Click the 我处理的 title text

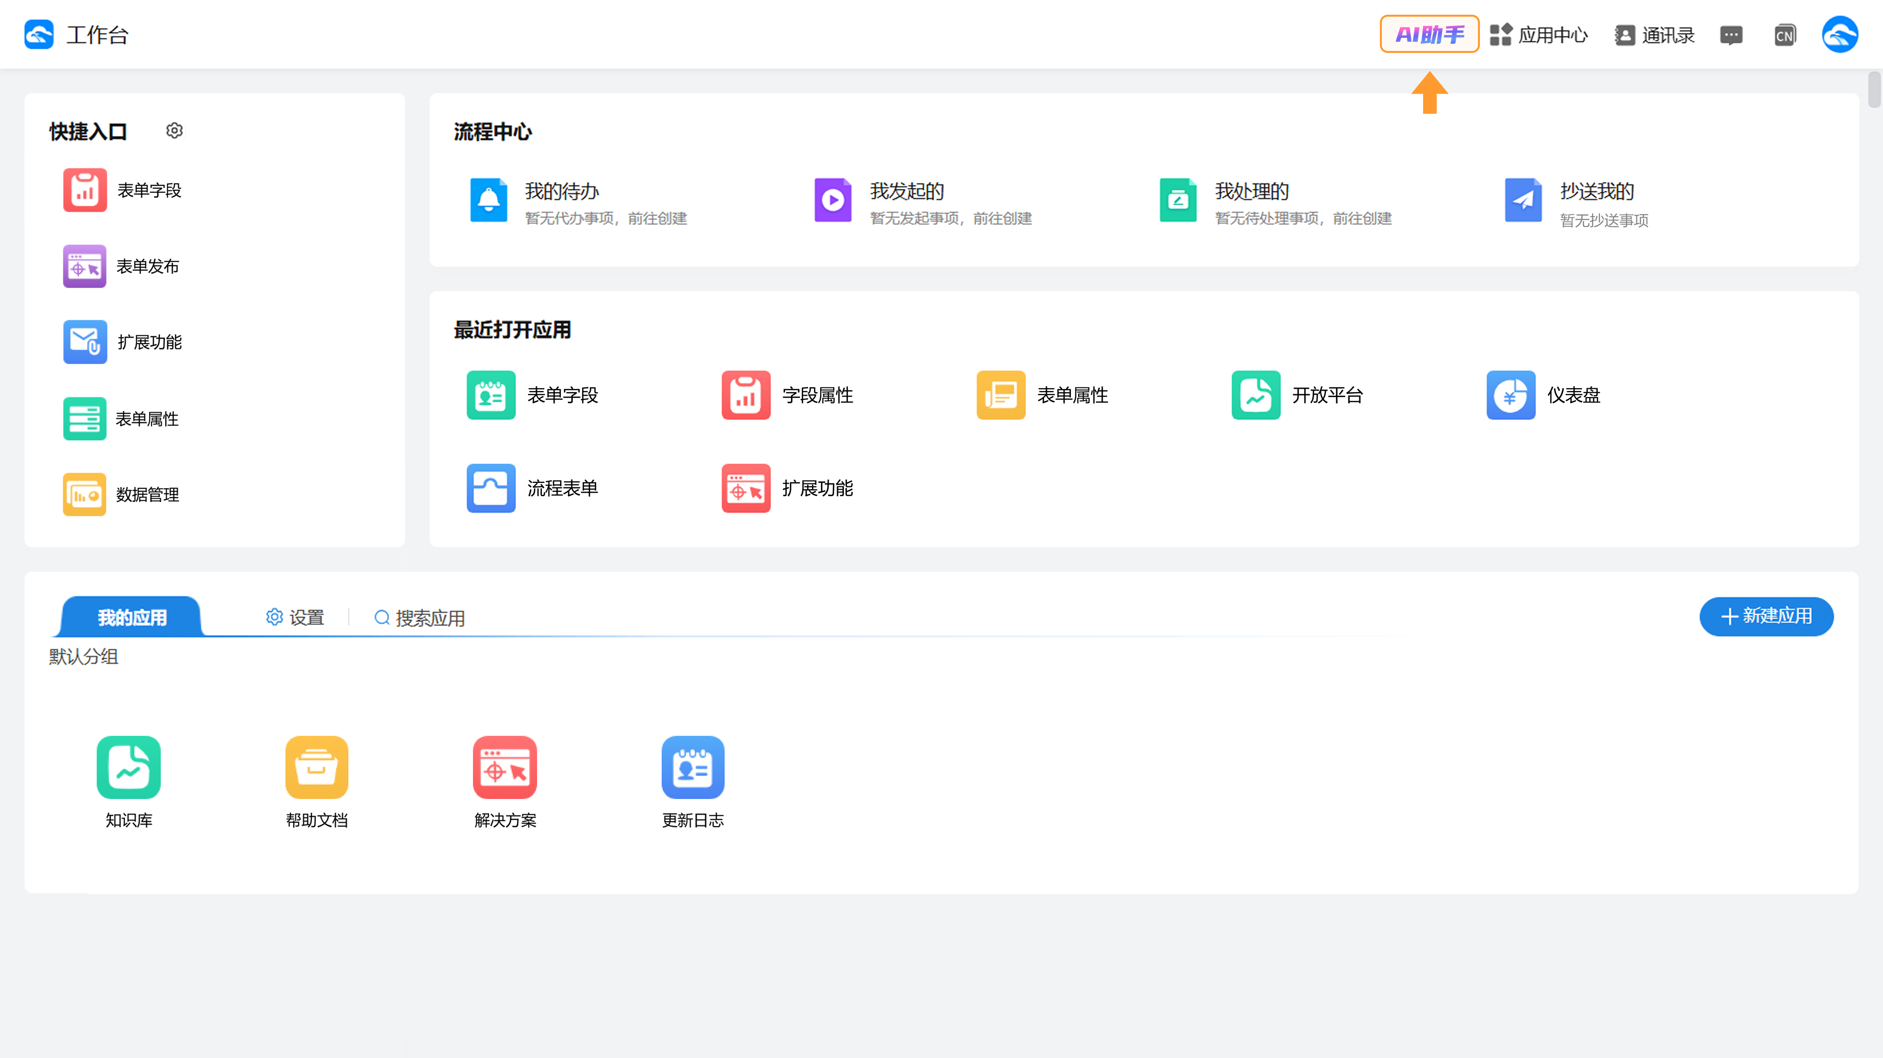(x=1252, y=191)
